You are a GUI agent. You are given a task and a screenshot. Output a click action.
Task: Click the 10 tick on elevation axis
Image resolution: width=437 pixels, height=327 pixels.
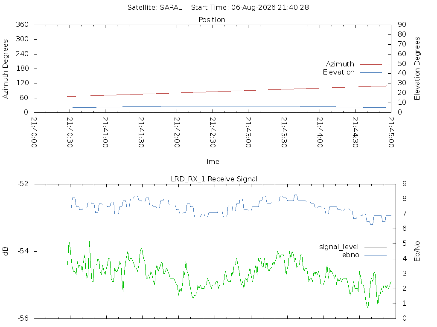click(402, 103)
